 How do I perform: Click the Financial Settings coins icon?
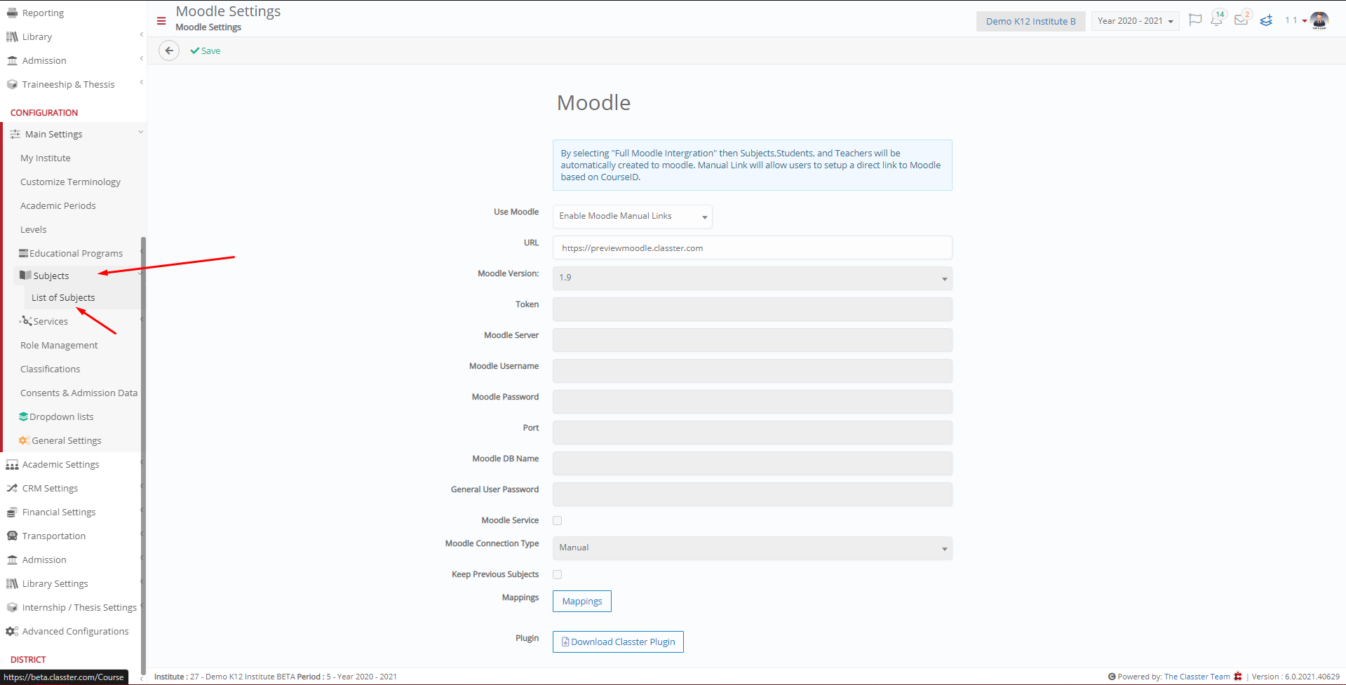[x=12, y=512]
